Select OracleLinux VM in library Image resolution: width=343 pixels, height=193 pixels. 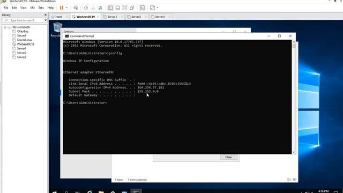point(24,40)
